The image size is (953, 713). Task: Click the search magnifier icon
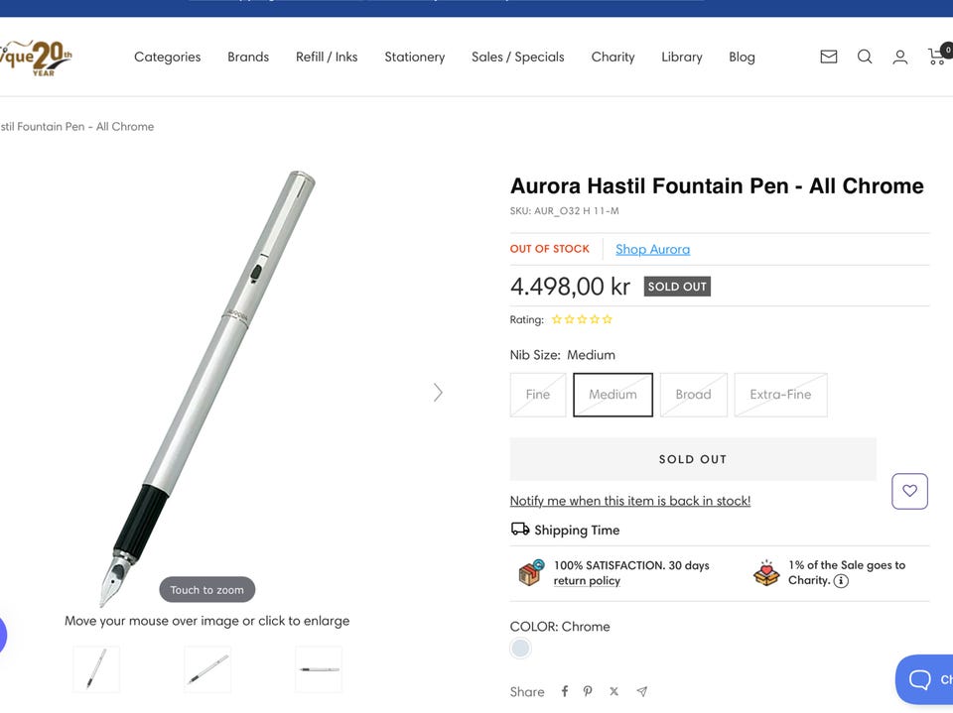[865, 57]
